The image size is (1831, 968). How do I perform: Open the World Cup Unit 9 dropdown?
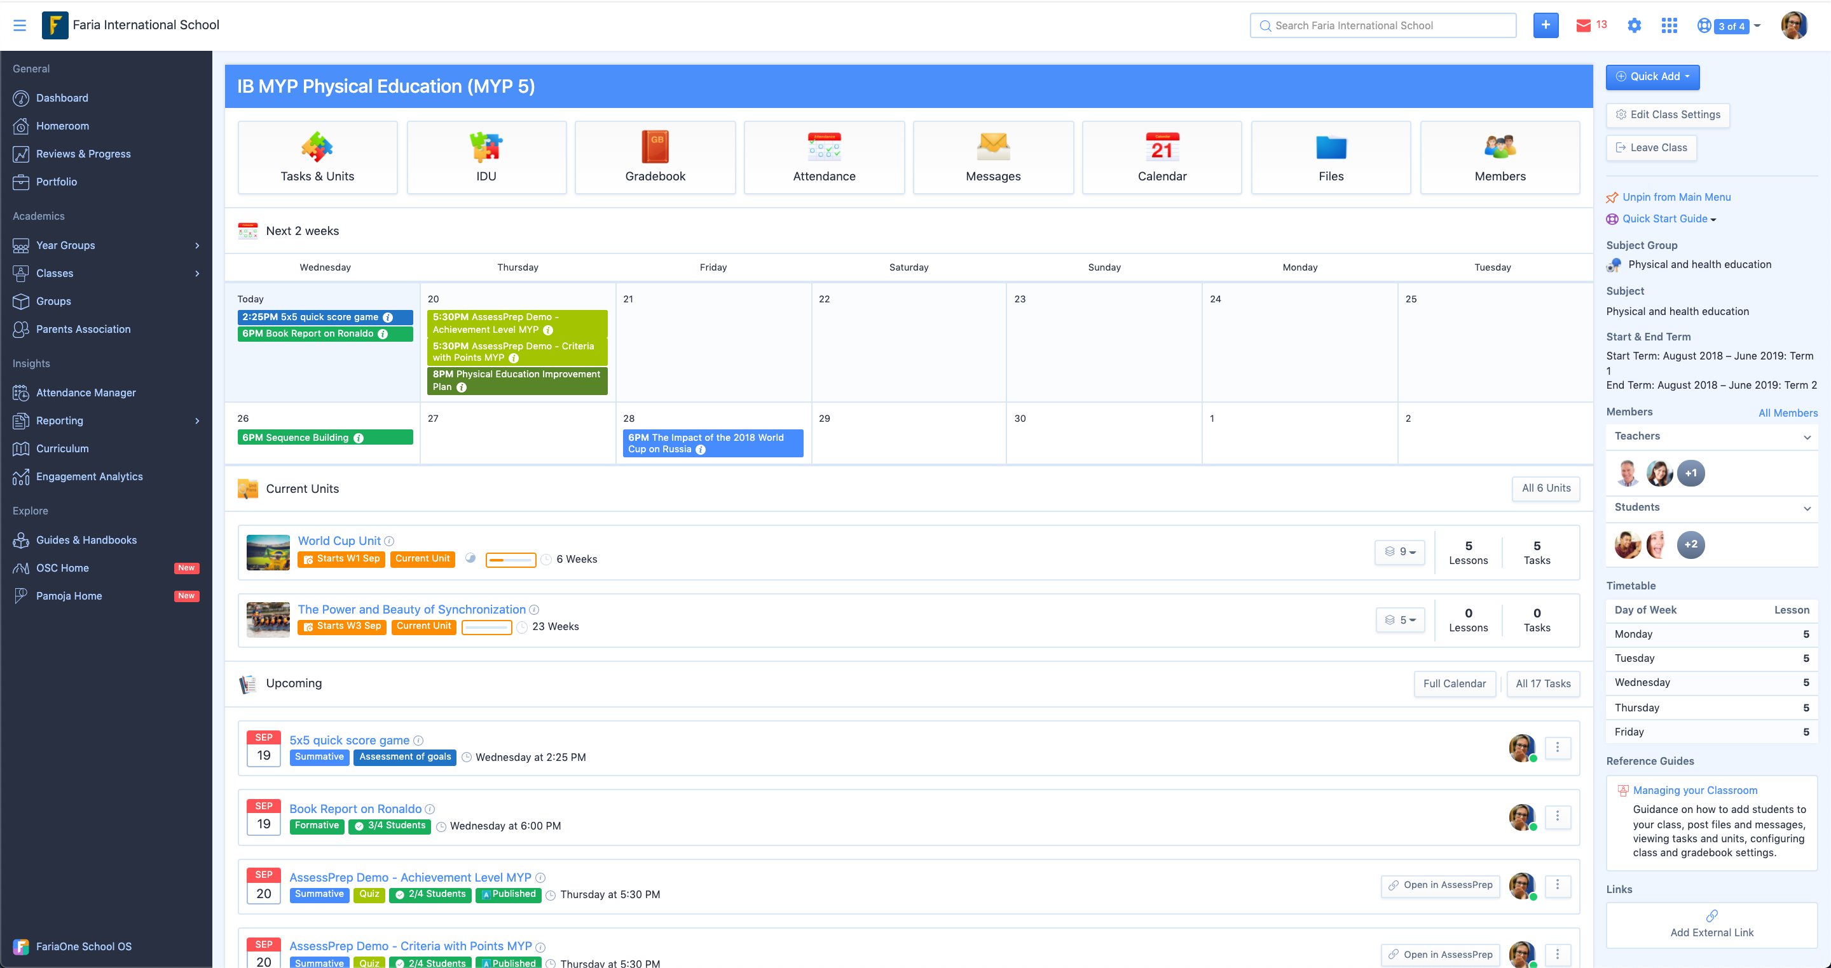coord(1399,552)
